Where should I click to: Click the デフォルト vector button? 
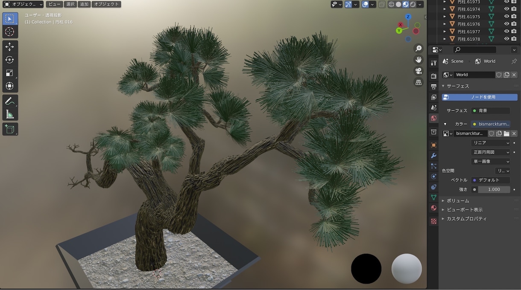[x=491, y=180]
